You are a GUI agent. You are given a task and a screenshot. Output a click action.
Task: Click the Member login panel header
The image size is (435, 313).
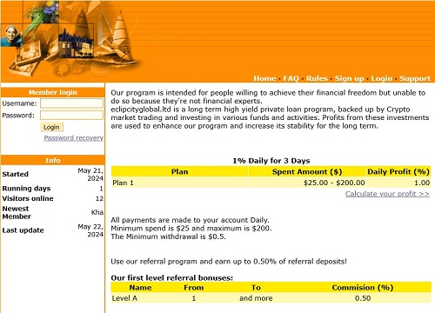tap(53, 92)
